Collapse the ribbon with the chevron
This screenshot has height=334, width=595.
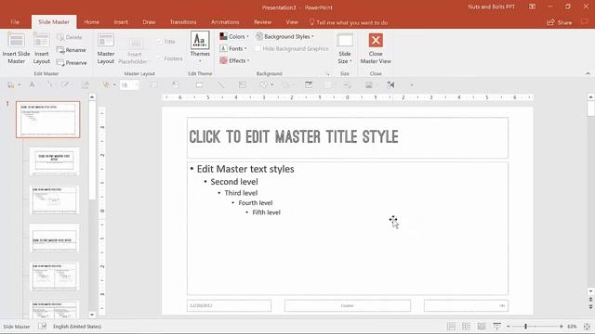tap(588, 73)
